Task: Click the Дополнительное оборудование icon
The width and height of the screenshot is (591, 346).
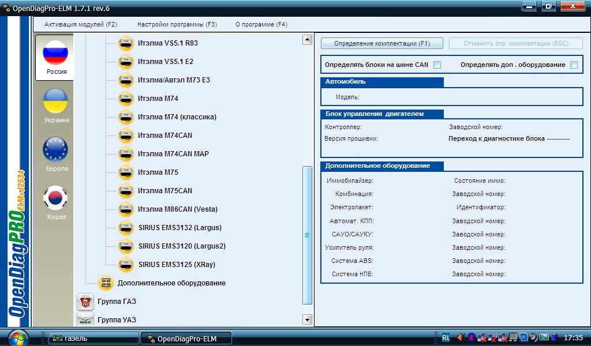Action: point(106,283)
